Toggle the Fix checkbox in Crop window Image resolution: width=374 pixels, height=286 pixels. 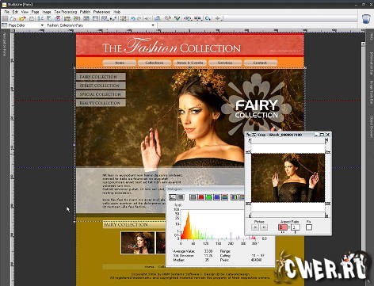[x=309, y=227]
